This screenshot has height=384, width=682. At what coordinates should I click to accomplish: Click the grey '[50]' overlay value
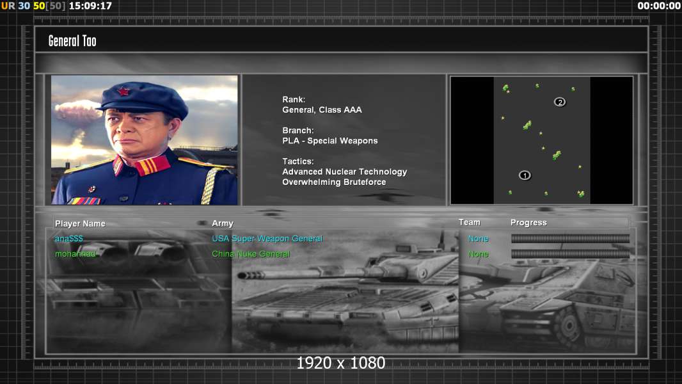coord(55,6)
